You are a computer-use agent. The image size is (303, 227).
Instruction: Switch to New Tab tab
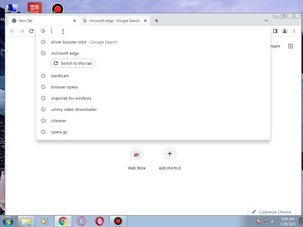(x=44, y=21)
